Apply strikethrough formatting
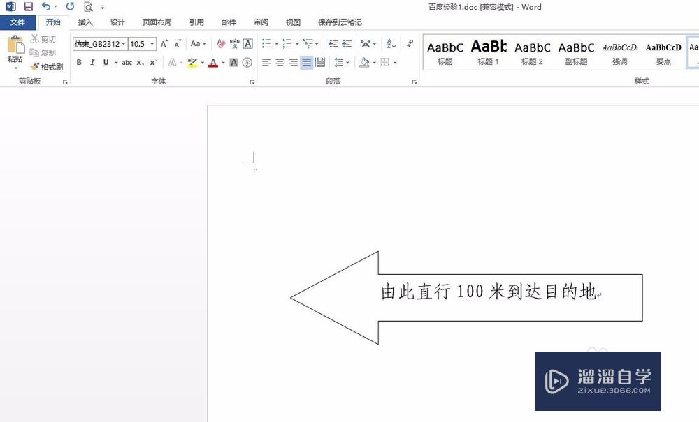 point(127,63)
